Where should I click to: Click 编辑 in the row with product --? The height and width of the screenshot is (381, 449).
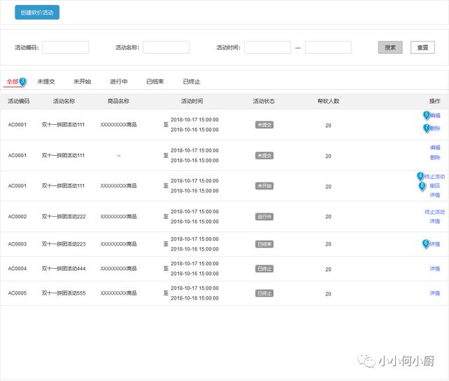(435, 147)
